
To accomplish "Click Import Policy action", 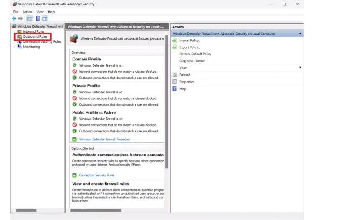I will [190, 41].
